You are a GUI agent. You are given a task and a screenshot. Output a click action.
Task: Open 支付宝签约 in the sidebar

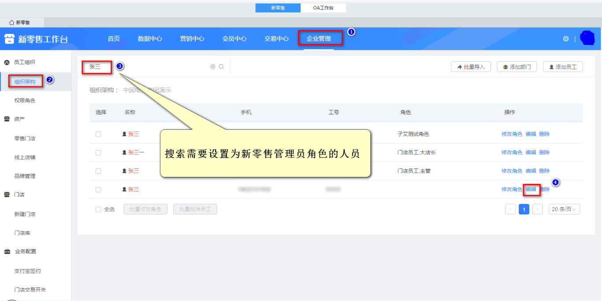27,271
